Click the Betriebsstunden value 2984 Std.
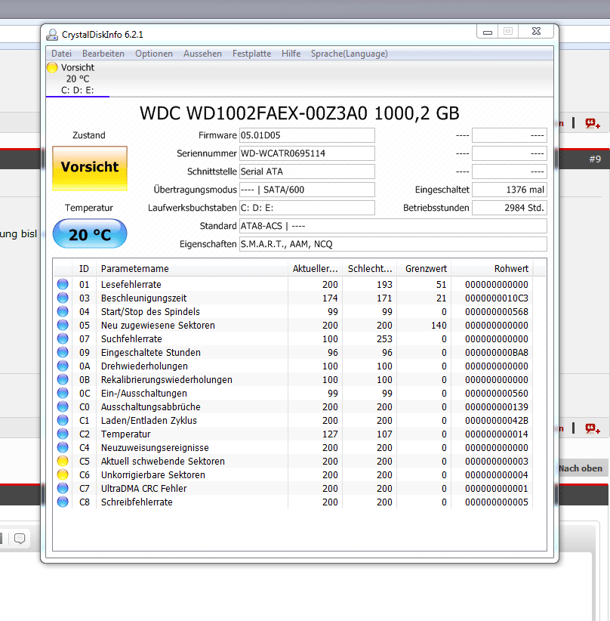Screen dimensions: 610x621 pyautogui.click(x=510, y=208)
